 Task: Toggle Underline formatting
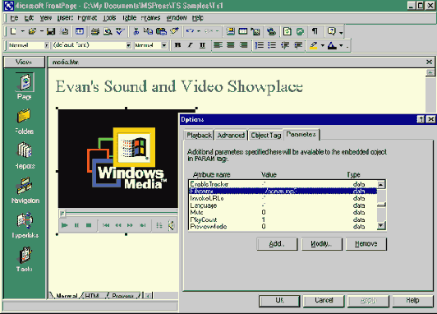[203, 45]
